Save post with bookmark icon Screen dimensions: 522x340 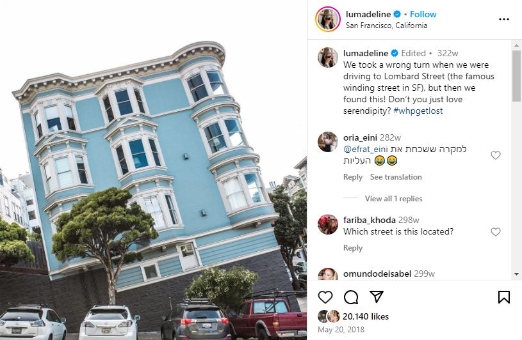pos(503,297)
